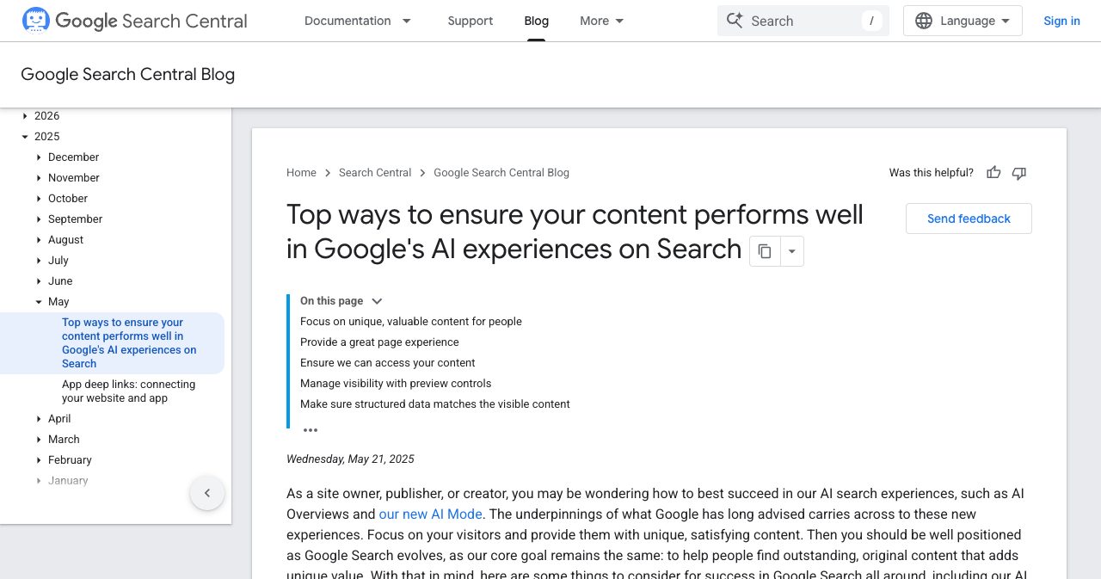Open the More dropdown menu

[x=602, y=21]
